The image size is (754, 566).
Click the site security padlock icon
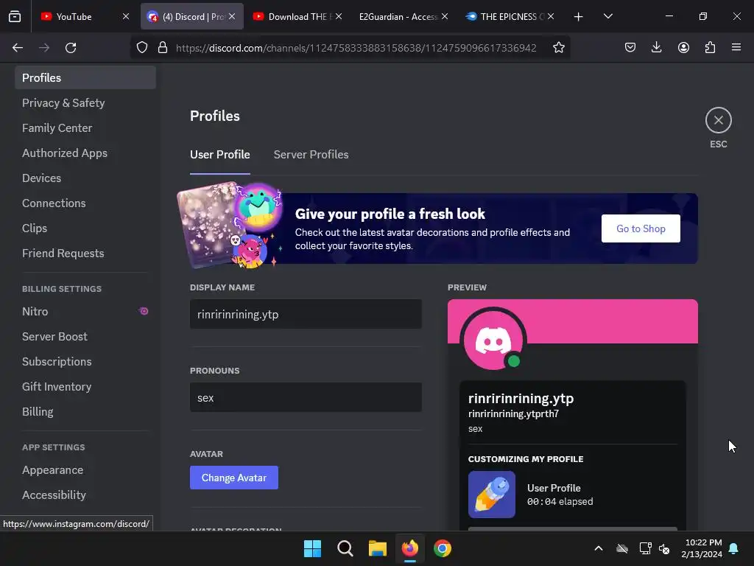(163, 48)
